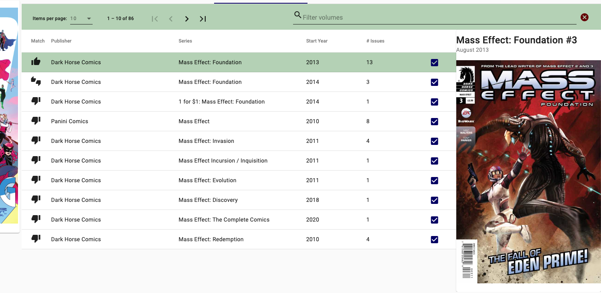Uncheck the checkbox on the Panini Comics Mass Effect row

pos(434,121)
